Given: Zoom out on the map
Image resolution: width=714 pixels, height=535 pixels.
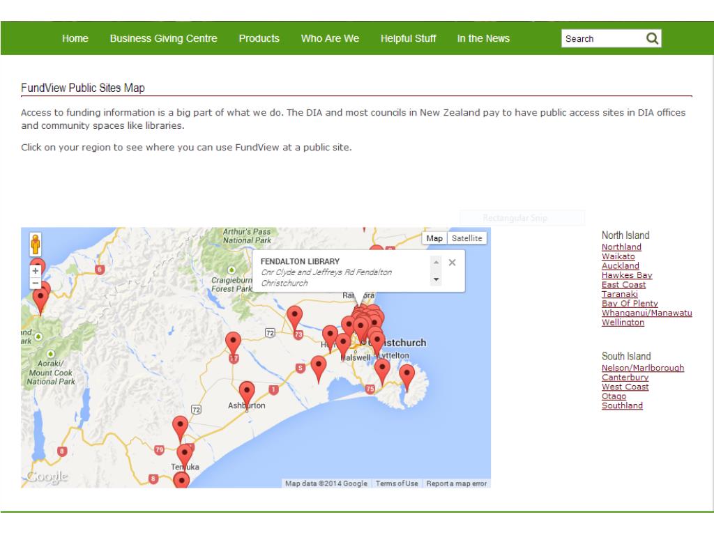Looking at the screenshot, I should tap(36, 283).
